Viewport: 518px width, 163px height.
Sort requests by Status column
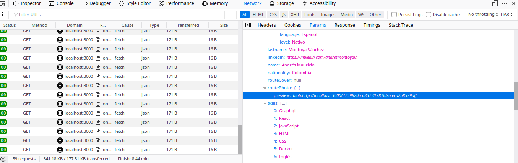[x=10, y=25]
